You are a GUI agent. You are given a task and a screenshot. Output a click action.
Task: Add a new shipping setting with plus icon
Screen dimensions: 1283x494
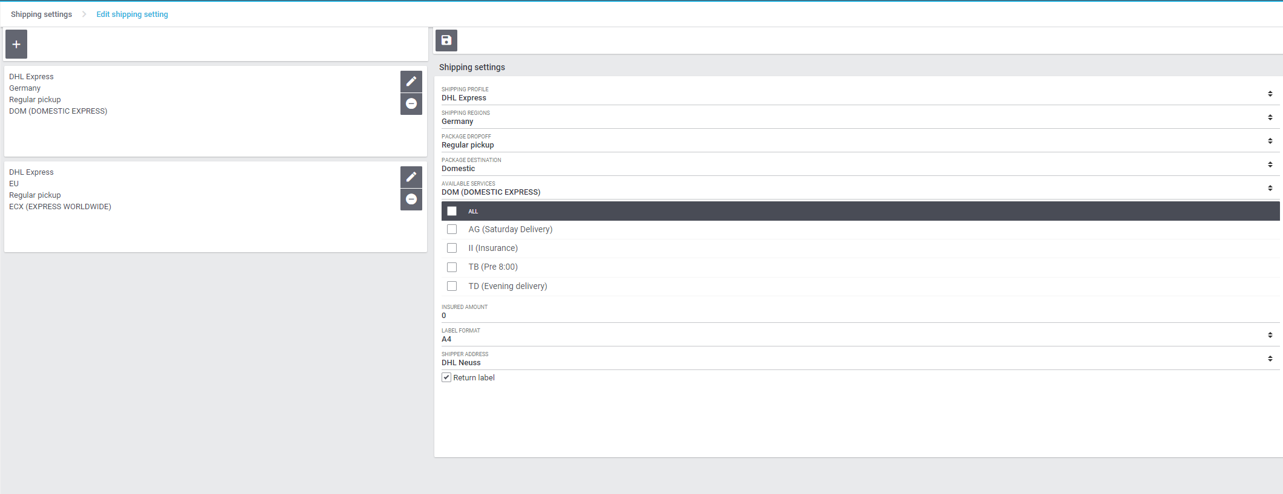[16, 44]
